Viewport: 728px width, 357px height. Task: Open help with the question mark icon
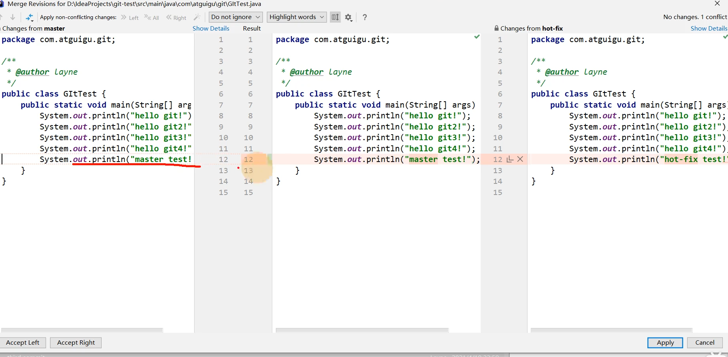(x=365, y=17)
